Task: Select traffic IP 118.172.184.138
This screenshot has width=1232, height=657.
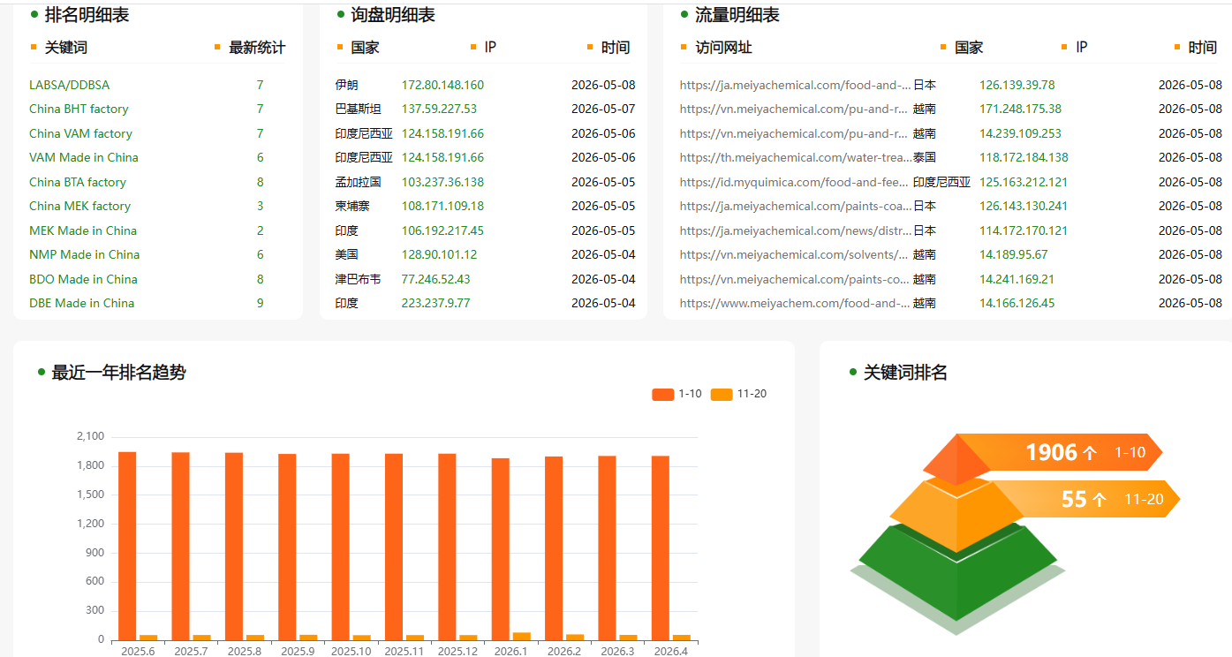Action: pos(1024,157)
